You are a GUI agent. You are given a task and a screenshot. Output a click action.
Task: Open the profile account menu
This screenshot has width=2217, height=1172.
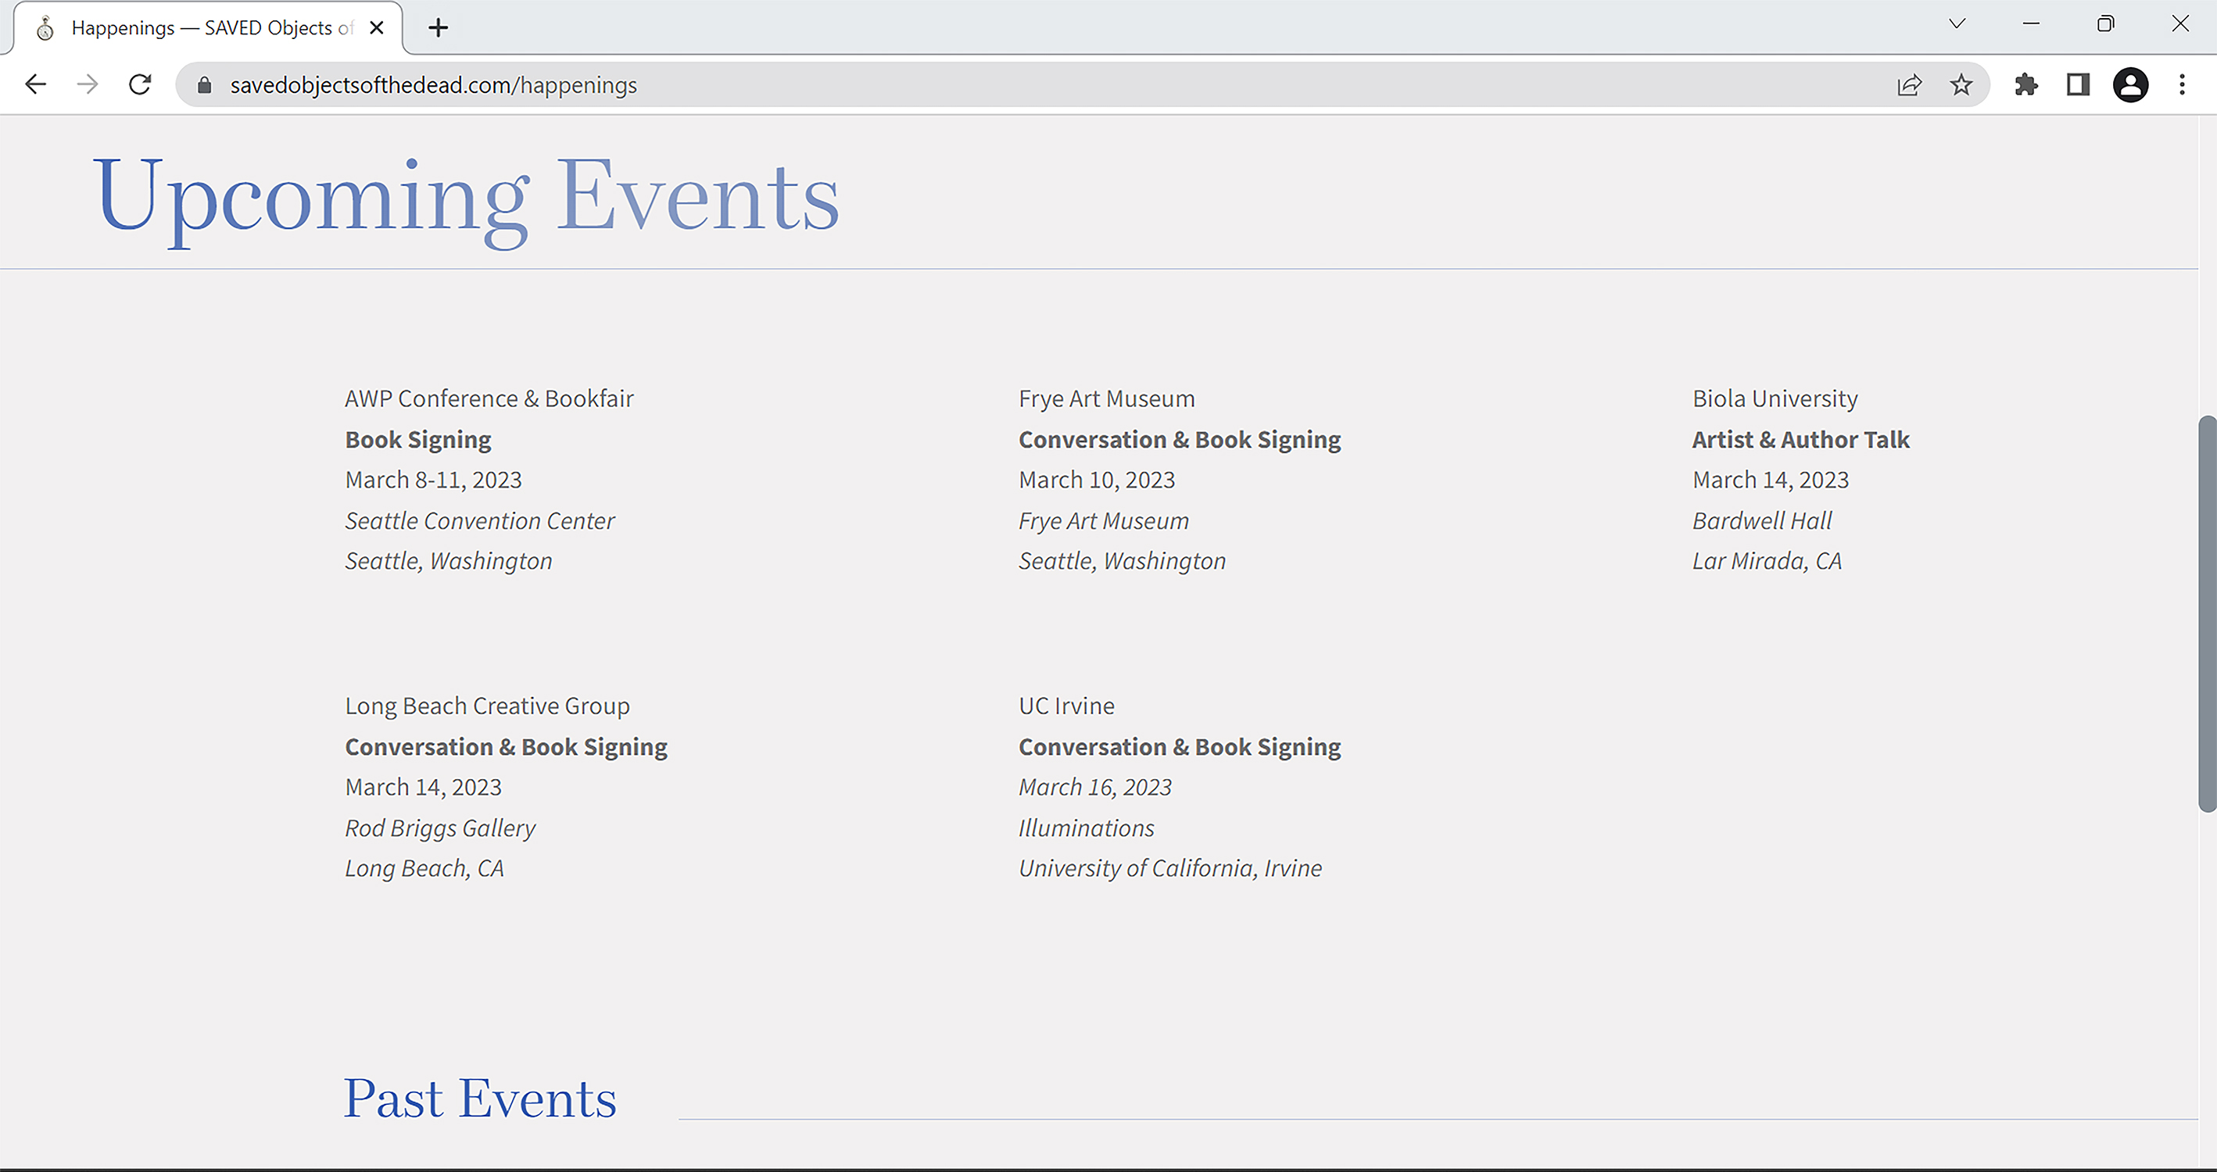[x=2130, y=84]
